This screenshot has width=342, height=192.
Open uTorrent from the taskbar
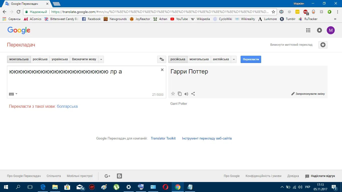[x=116, y=187]
